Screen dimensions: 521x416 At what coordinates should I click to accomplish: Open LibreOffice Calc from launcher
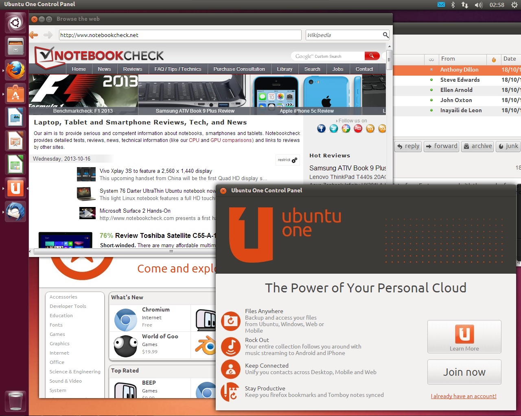pyautogui.click(x=15, y=164)
